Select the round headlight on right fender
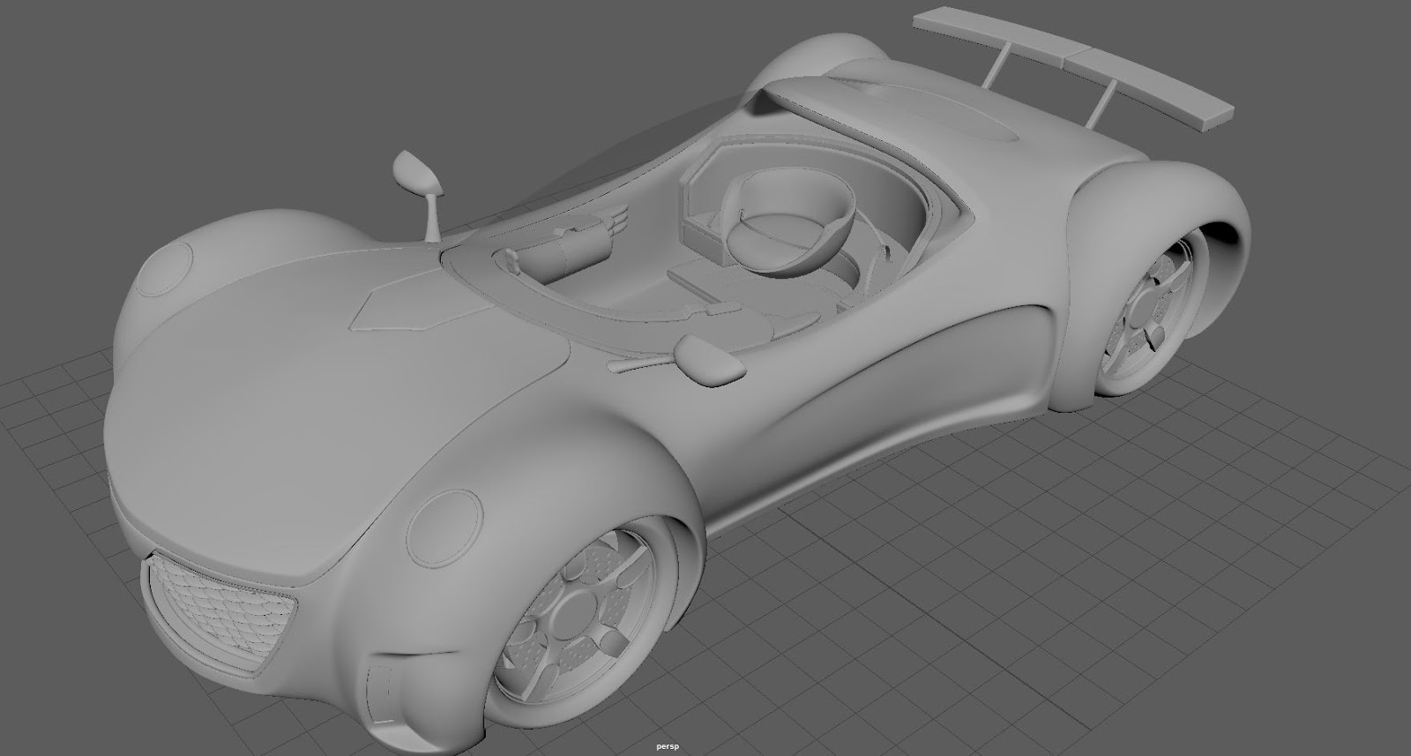The image size is (1411, 756). (446, 528)
